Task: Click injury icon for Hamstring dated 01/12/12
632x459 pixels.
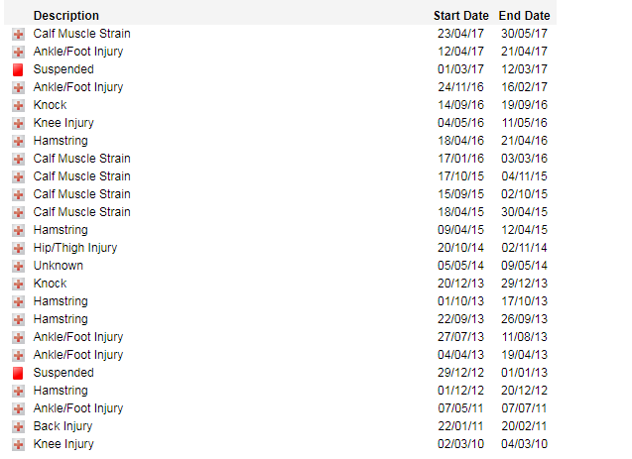Action: pos(18,392)
